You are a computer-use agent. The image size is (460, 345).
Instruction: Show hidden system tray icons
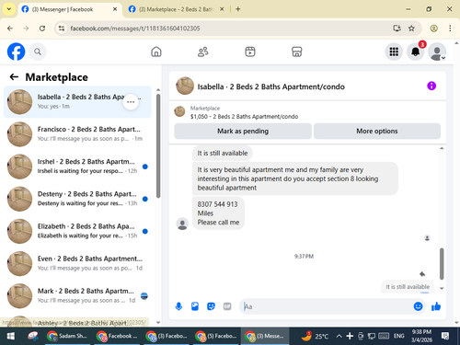[x=339, y=336]
